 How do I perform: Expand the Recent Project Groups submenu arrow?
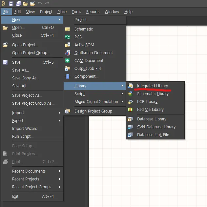click(x=60, y=187)
